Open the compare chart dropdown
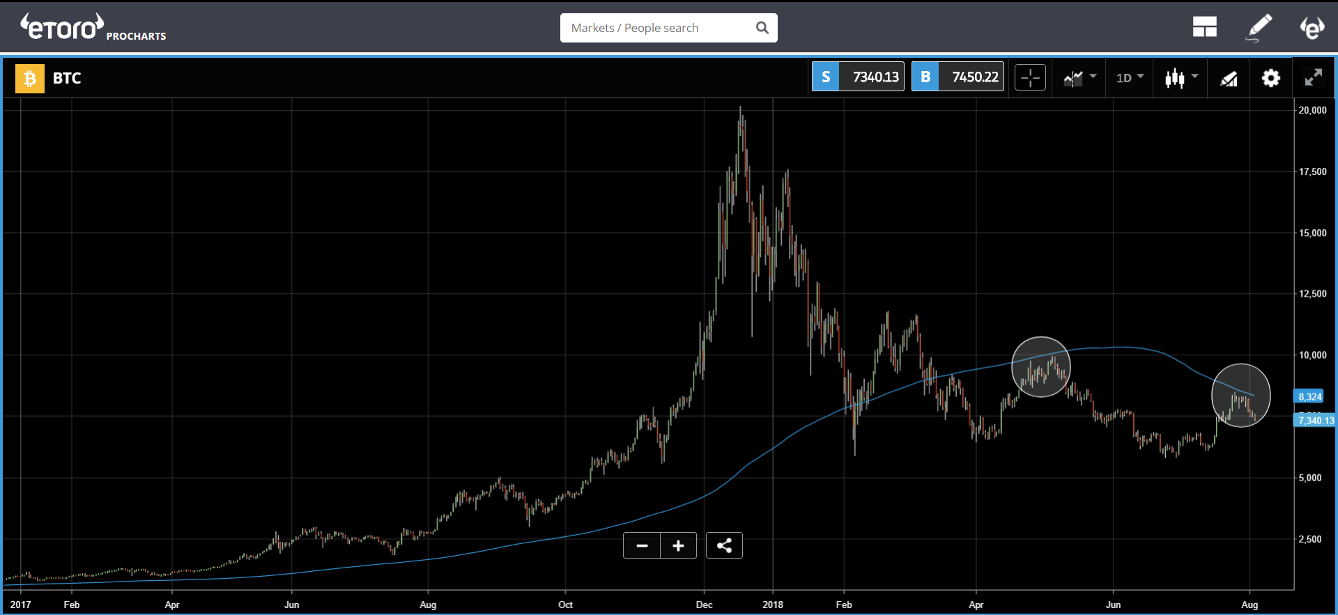Image resolution: width=1338 pixels, height=615 pixels. point(1079,78)
